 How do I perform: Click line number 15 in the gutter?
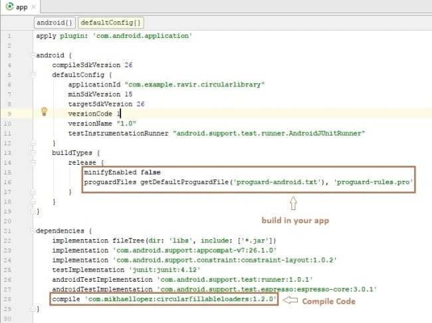point(7,173)
